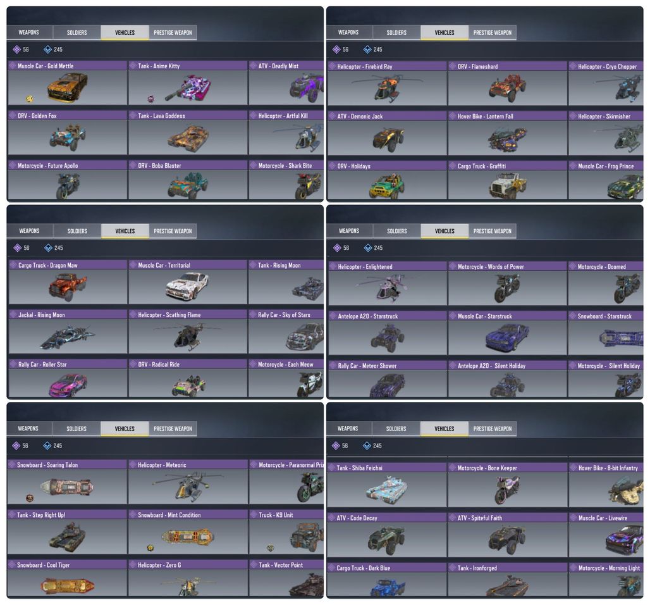Screen dimensions: 650x605
Task: Choose the Tank - Shiba Feichai skin
Action: (x=387, y=485)
